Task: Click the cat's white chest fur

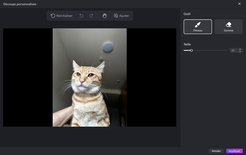Action: click(x=87, y=115)
